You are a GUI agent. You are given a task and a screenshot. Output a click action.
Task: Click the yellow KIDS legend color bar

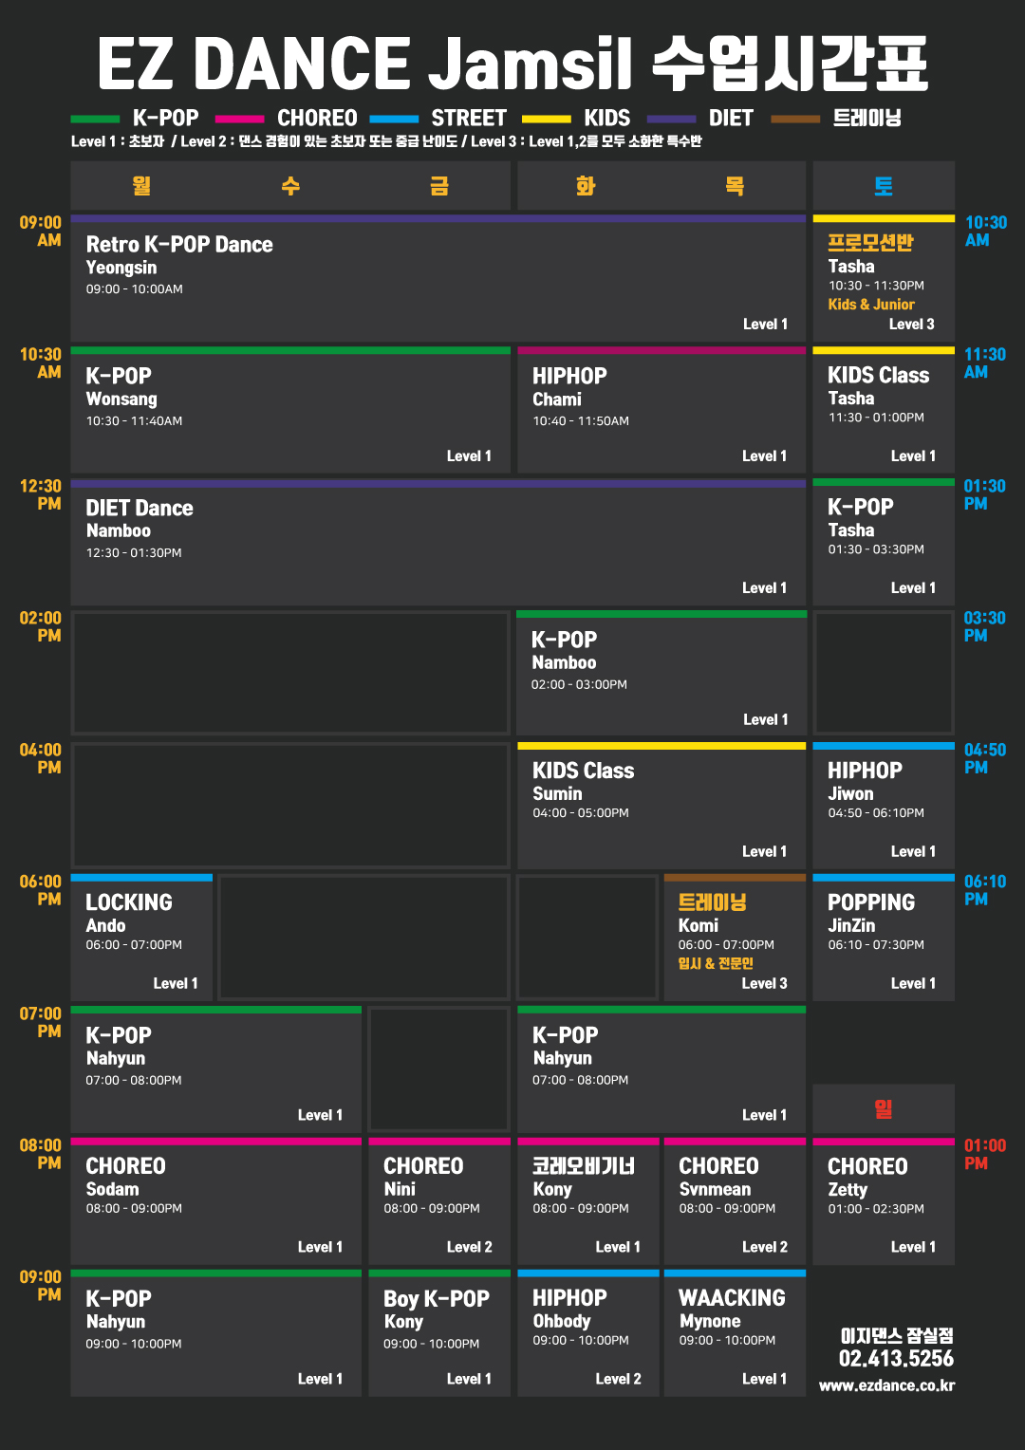click(546, 119)
